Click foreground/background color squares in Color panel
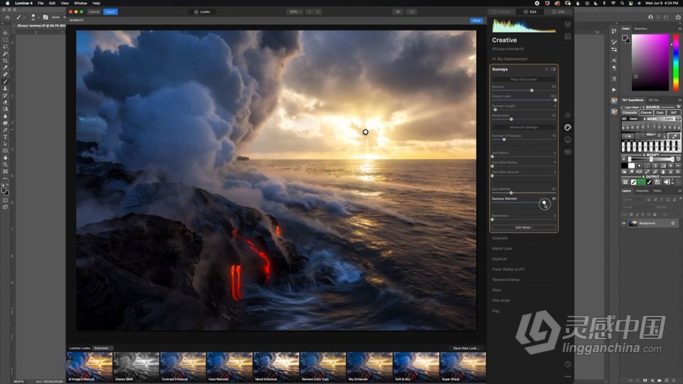Viewport: 683px width, 384px height. 626,39
